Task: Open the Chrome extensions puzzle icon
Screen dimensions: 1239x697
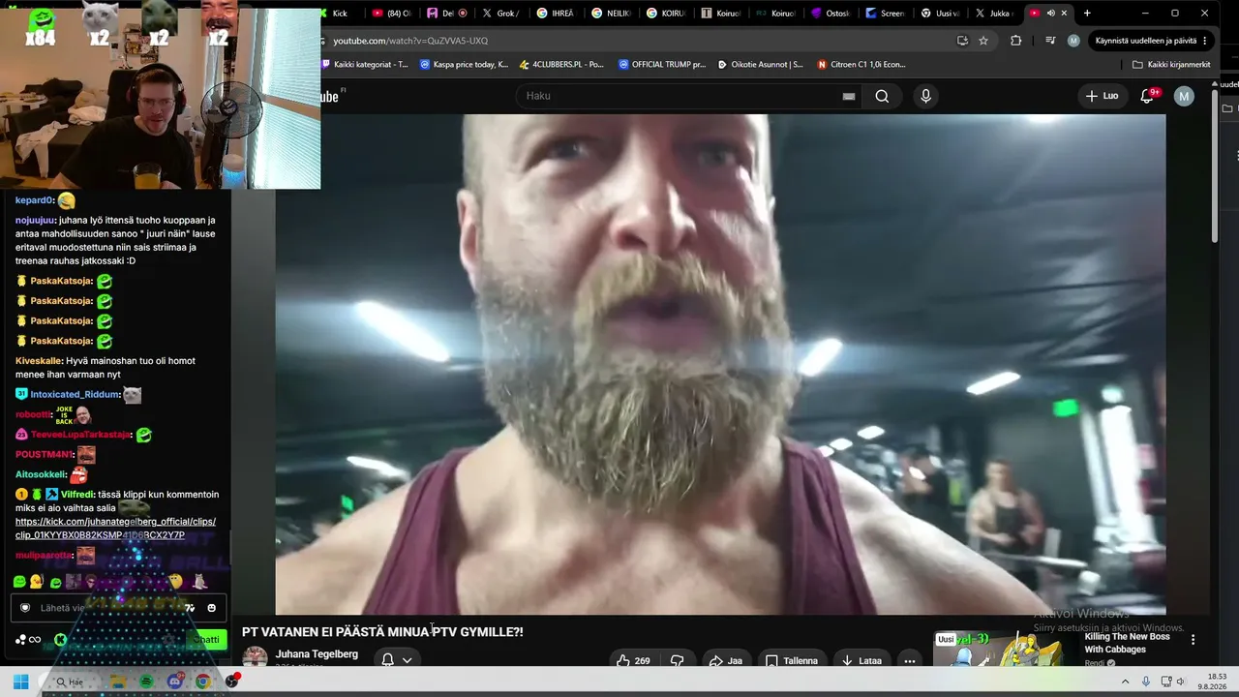Action: (x=1015, y=41)
